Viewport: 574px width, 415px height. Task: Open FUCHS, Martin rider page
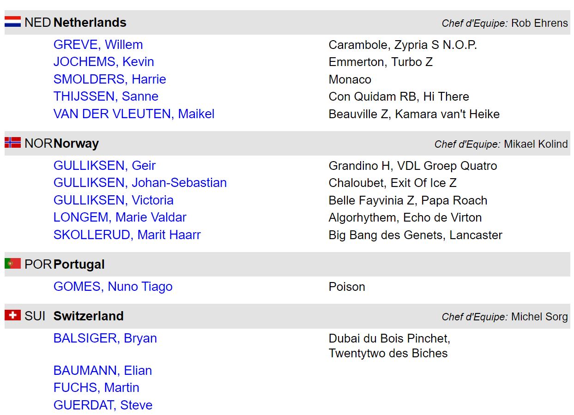click(x=96, y=388)
